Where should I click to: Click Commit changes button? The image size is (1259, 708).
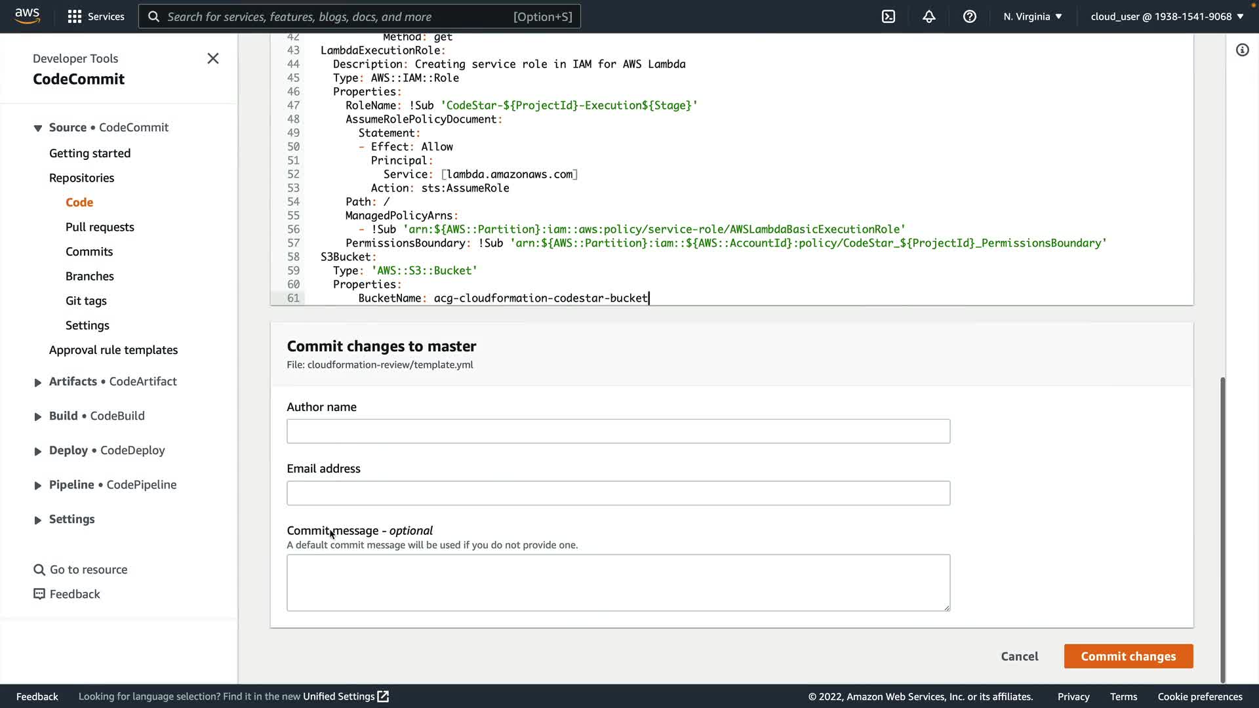coord(1128,656)
